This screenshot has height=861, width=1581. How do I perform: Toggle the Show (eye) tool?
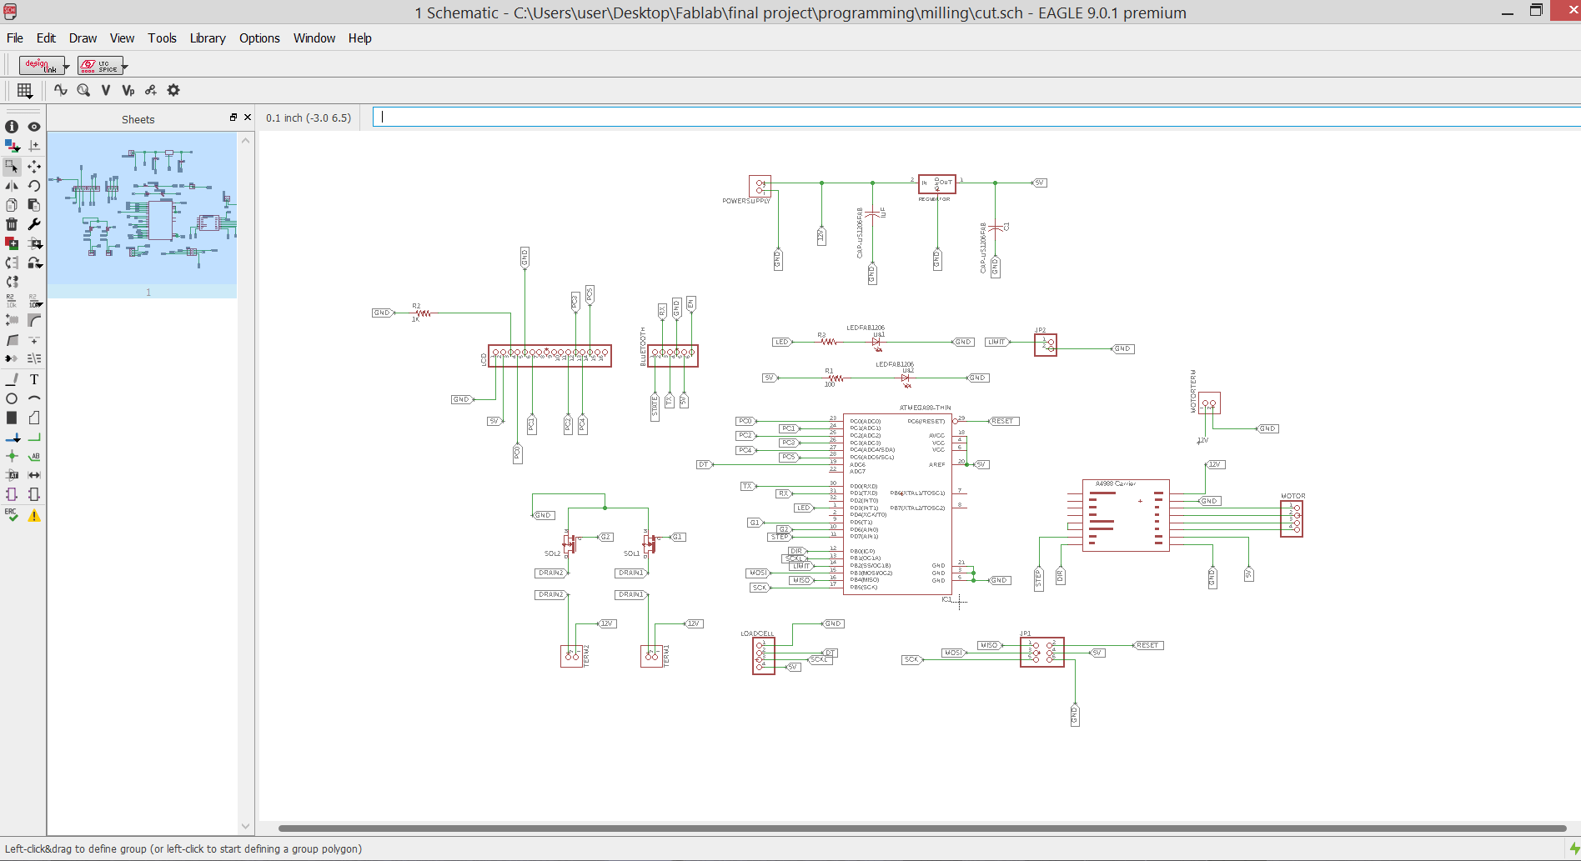click(34, 127)
